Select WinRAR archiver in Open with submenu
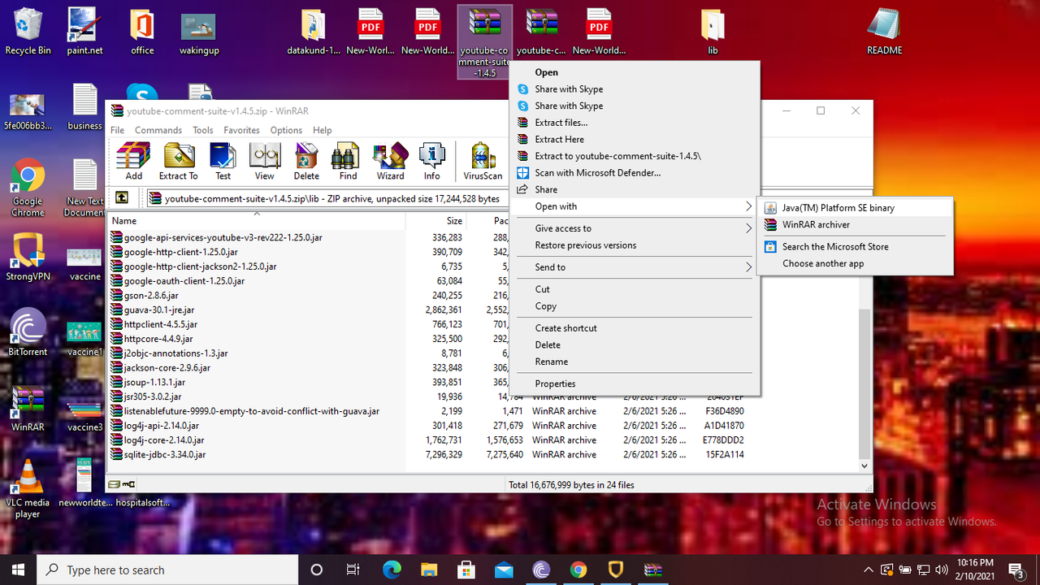 (x=855, y=225)
